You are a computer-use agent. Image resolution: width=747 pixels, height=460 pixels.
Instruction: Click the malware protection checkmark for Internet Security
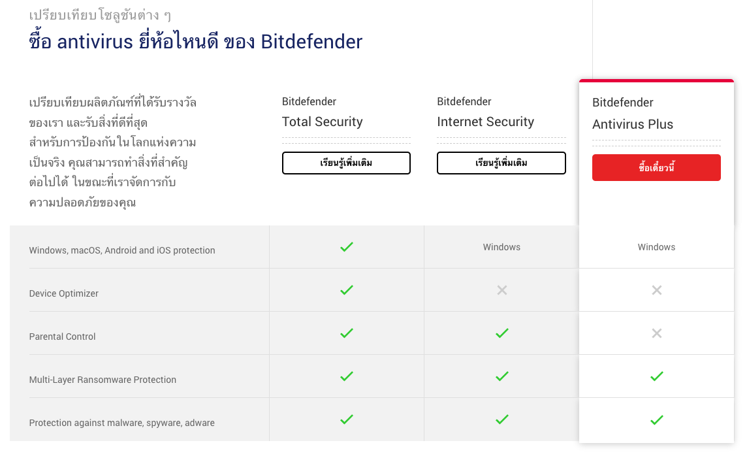tap(501, 420)
